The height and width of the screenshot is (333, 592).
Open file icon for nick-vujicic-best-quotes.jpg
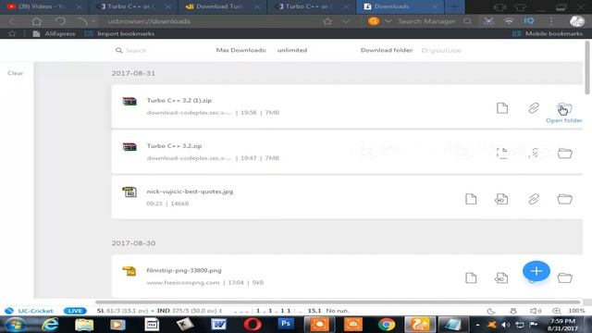[x=471, y=199]
